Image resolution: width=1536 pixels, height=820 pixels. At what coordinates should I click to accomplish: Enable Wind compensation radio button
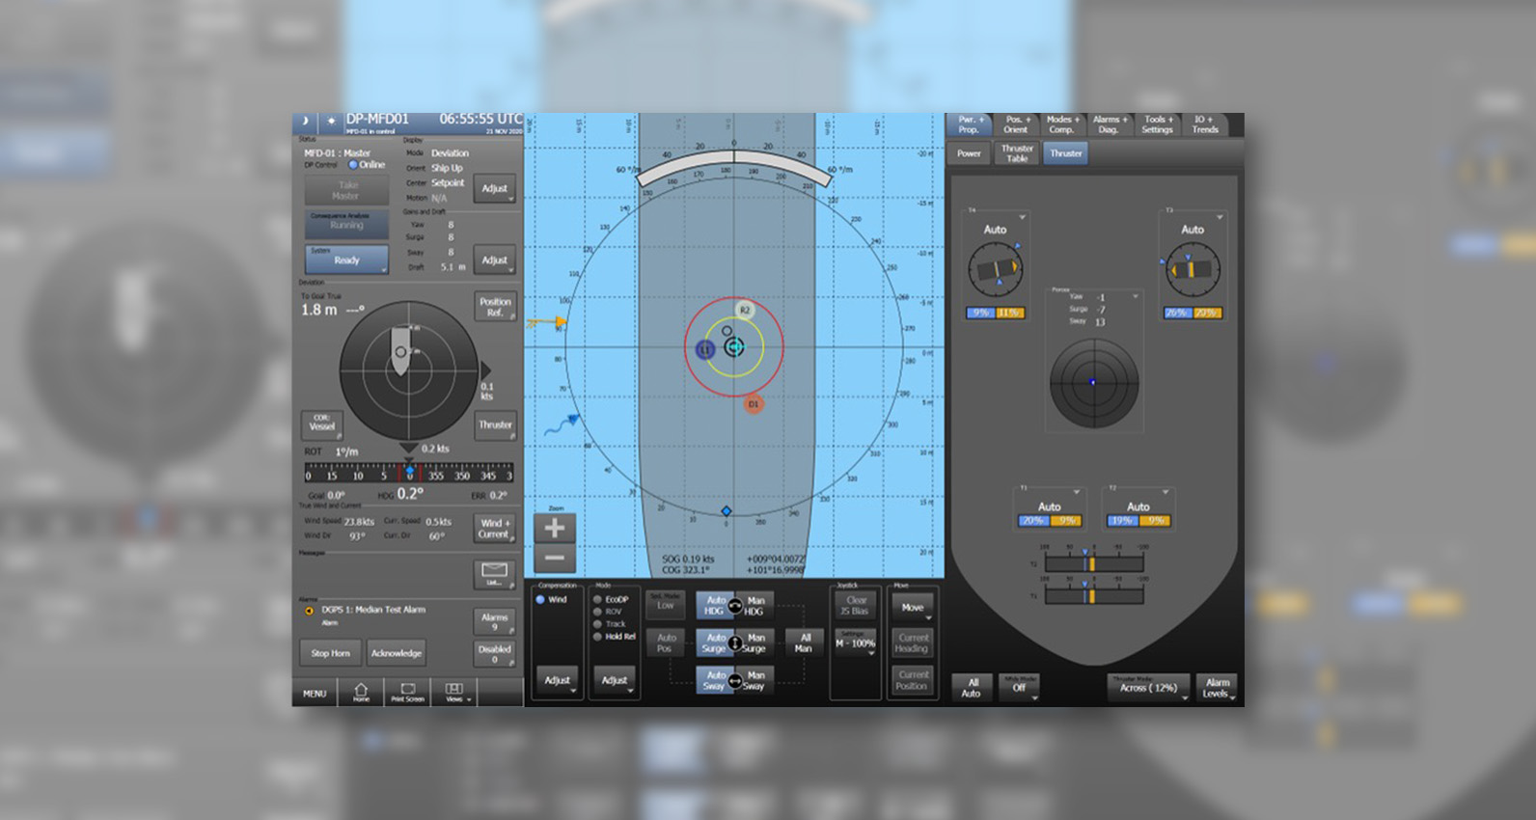click(540, 600)
